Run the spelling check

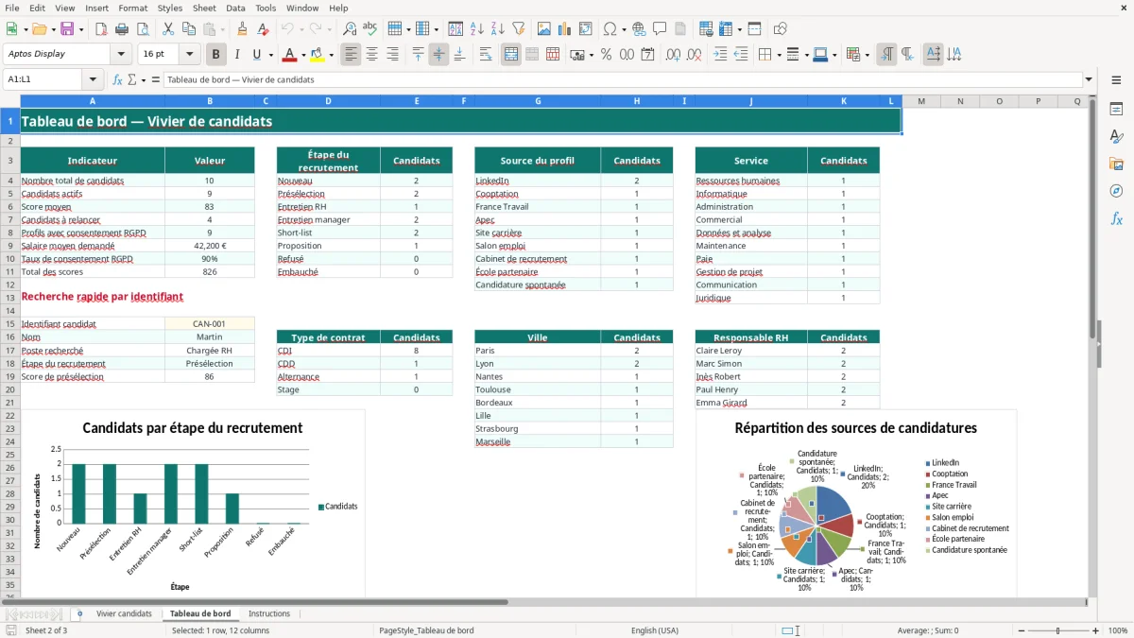click(x=369, y=29)
